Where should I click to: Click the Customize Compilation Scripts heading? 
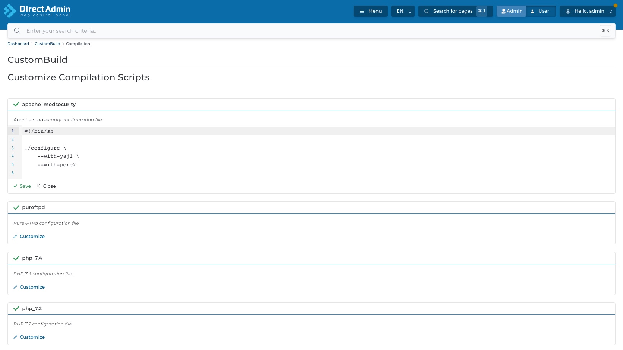pos(79,77)
